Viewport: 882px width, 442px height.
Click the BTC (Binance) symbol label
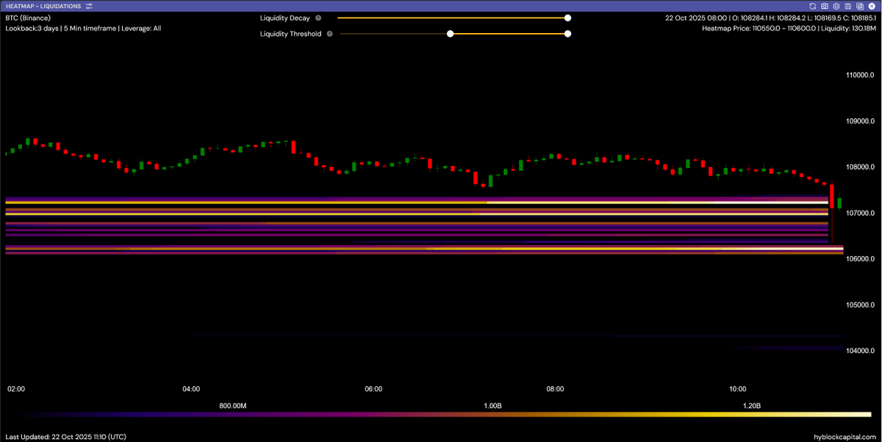click(27, 18)
